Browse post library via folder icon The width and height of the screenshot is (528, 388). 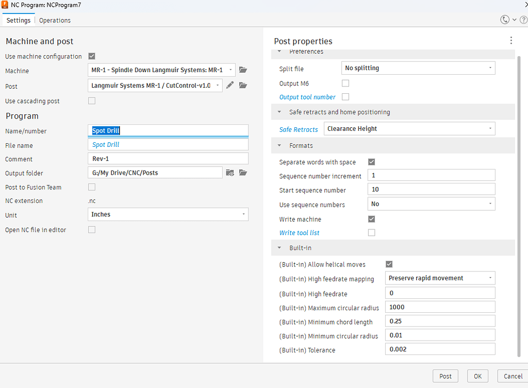(x=243, y=86)
